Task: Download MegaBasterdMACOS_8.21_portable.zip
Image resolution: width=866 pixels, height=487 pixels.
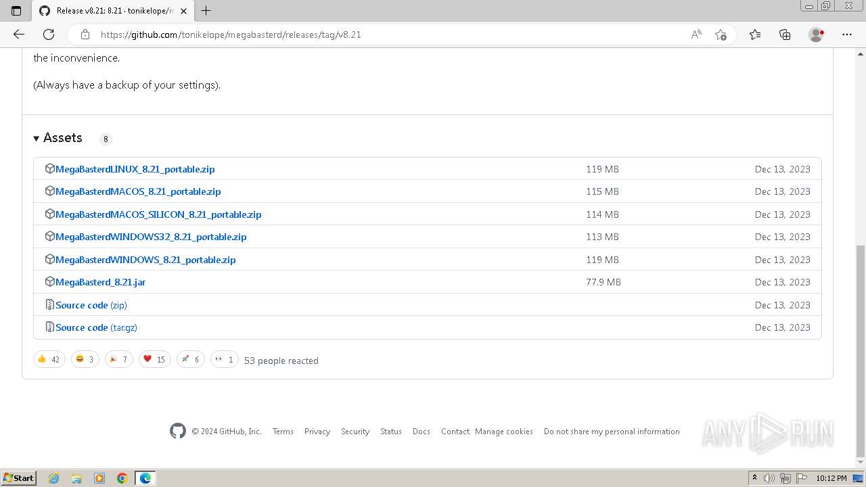Action: pyautogui.click(x=138, y=191)
